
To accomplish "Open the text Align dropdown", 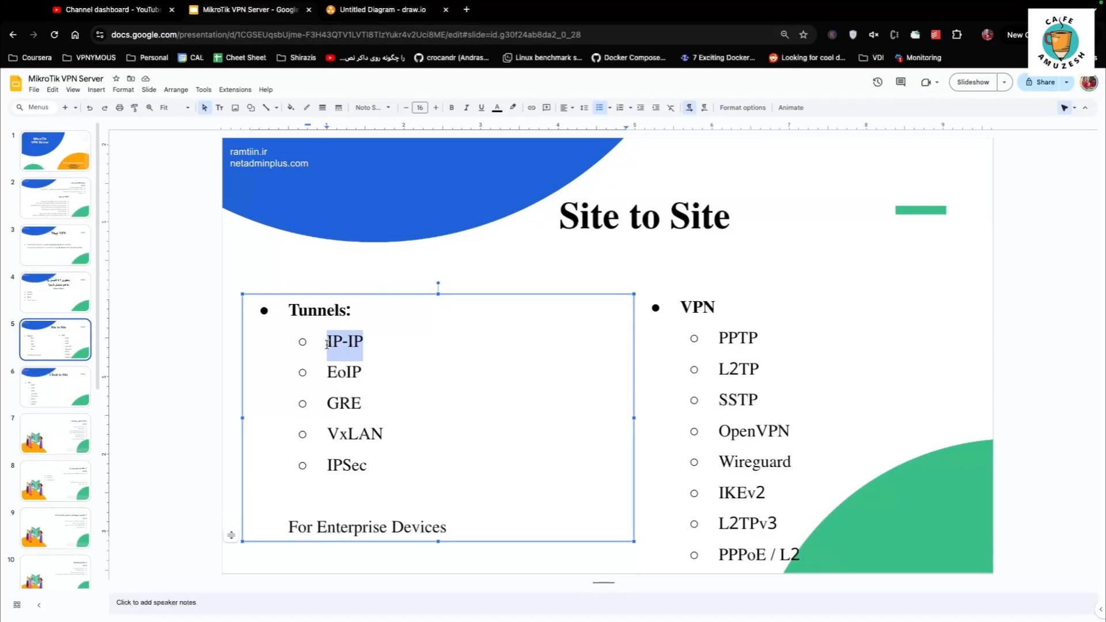I will pyautogui.click(x=567, y=108).
